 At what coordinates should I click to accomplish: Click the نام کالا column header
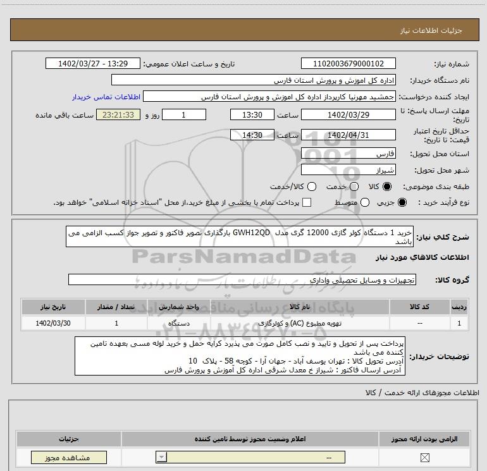[300, 307]
